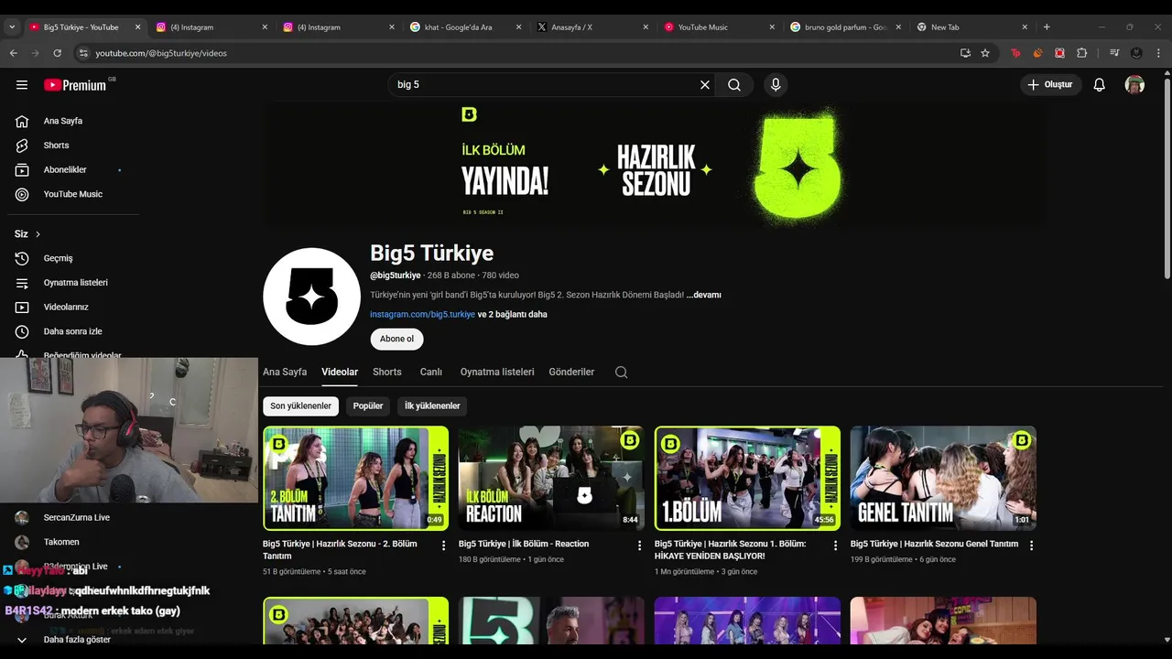Open the 1.Bölüm 45:56 video thumbnail
This screenshot has height=659, width=1172.
click(x=747, y=478)
